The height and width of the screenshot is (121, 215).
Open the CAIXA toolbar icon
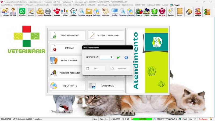click(x=146, y=12)
